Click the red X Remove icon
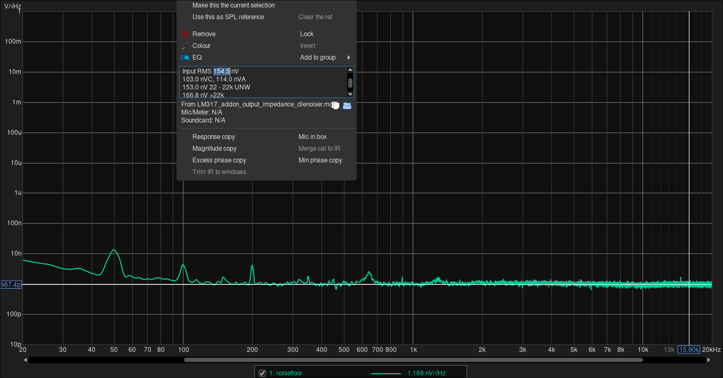The width and height of the screenshot is (723, 378). (185, 34)
